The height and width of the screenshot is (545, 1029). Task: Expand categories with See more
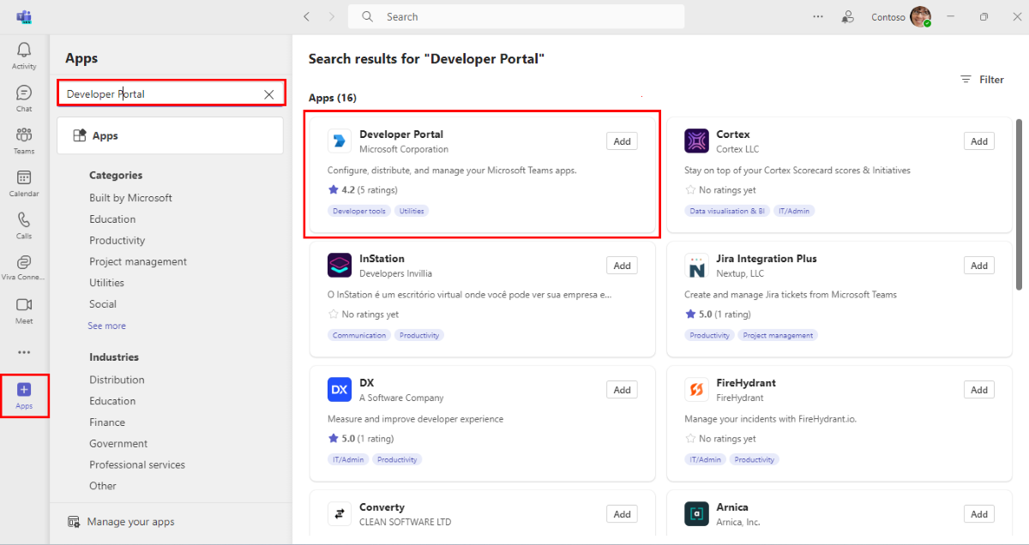[x=106, y=326]
